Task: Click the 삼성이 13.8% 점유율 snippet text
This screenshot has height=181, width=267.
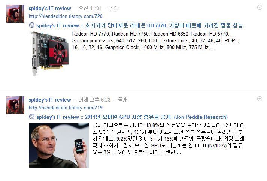Action: 169,139
